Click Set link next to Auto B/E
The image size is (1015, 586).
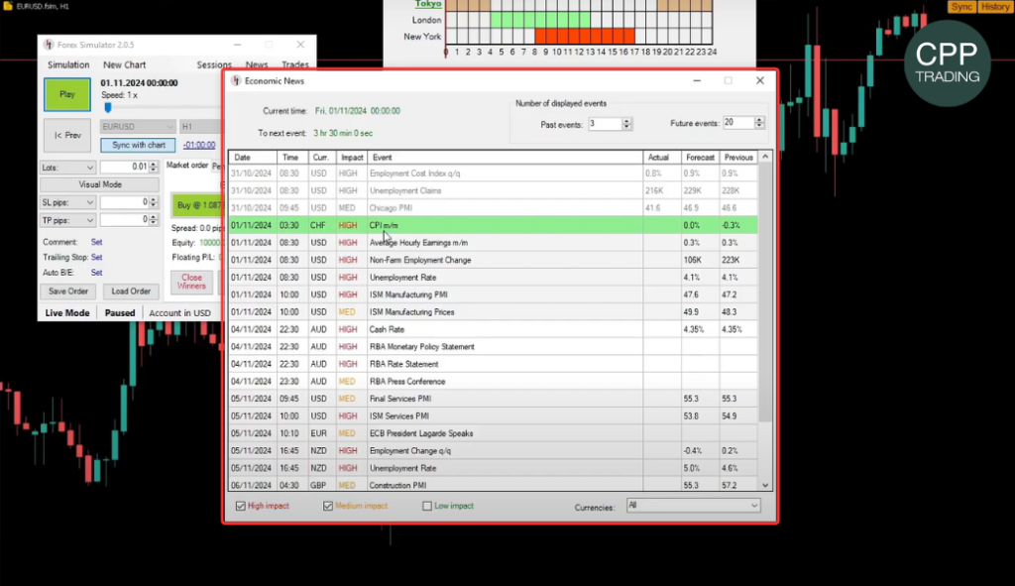pyautogui.click(x=96, y=273)
